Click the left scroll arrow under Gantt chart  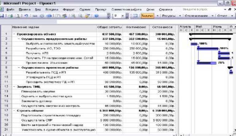point(181,135)
